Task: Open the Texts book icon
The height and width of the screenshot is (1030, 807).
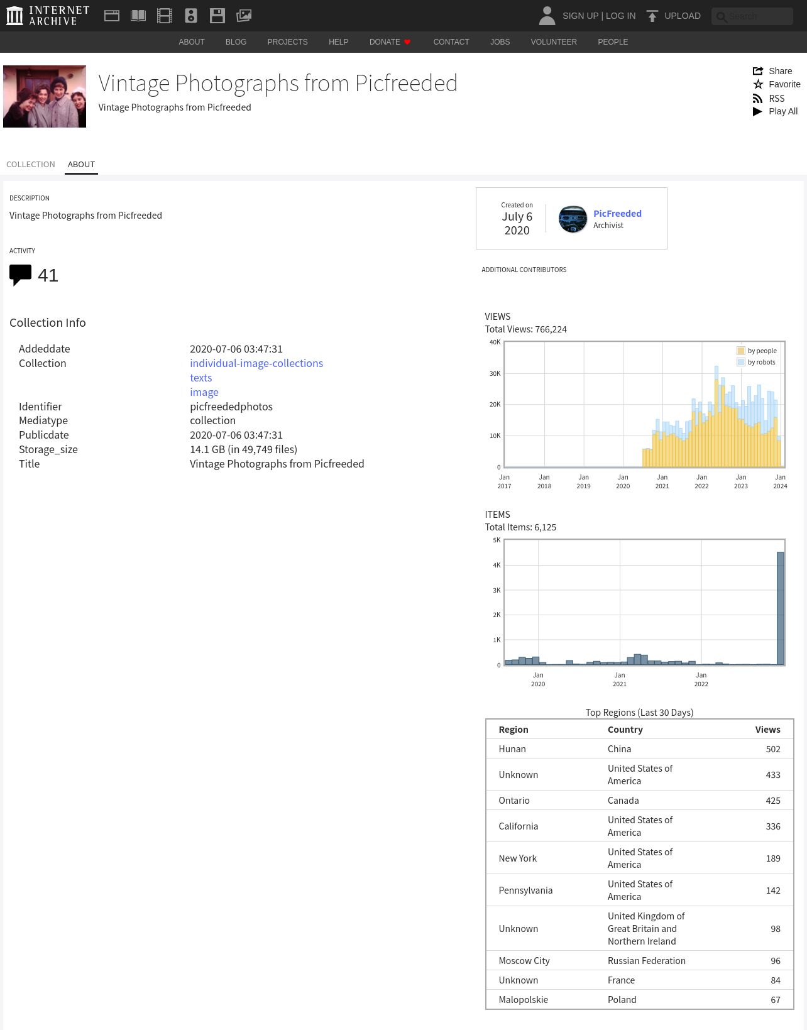Action: (138, 16)
